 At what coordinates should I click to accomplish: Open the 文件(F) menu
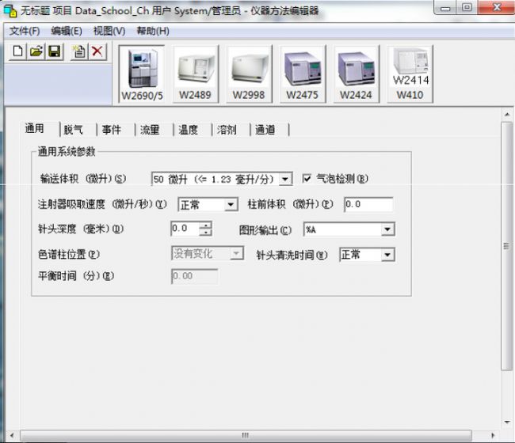tap(25, 31)
